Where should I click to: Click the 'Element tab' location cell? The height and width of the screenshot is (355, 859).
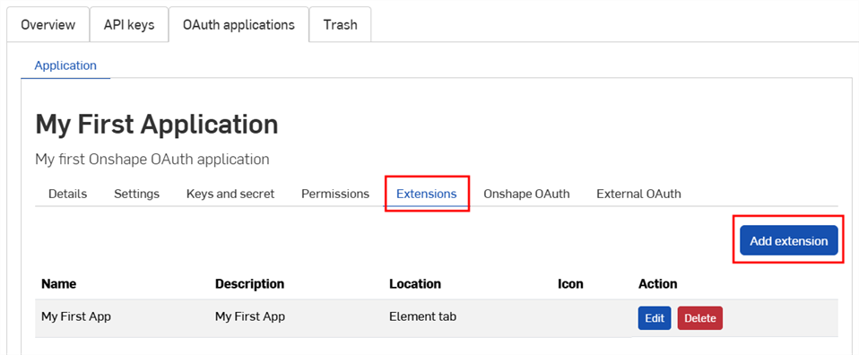click(423, 316)
